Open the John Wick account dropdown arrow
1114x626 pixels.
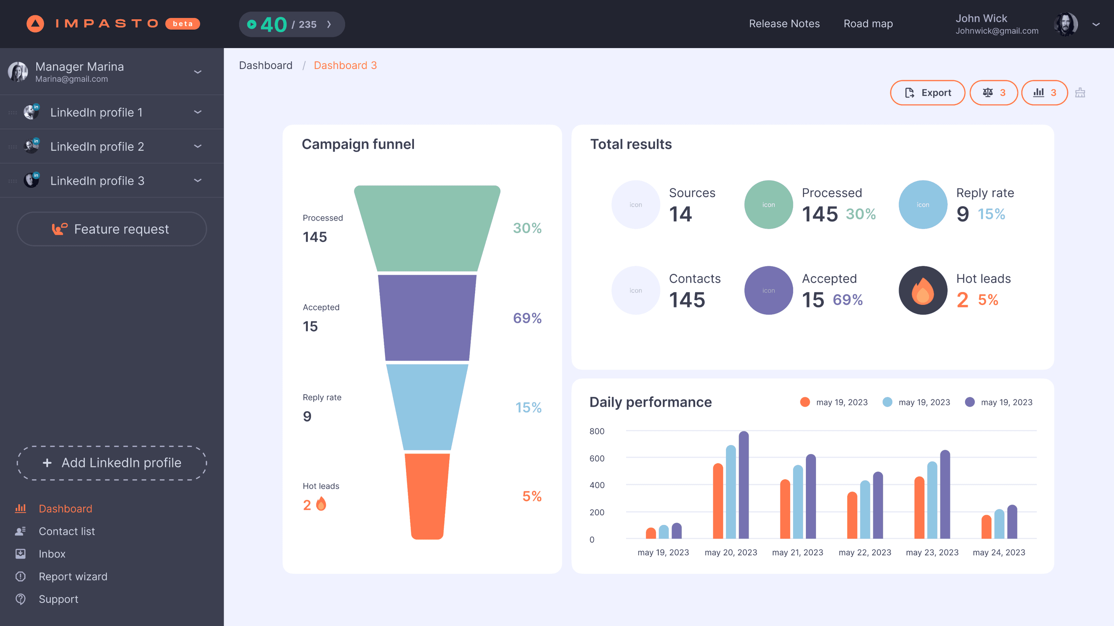(x=1096, y=25)
